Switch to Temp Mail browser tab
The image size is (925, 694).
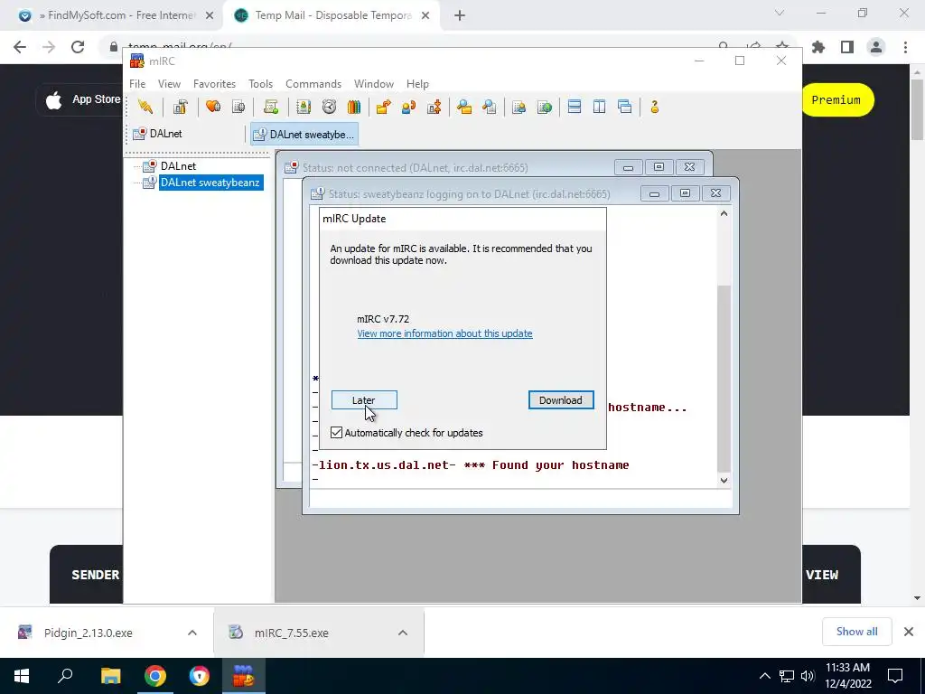pyautogui.click(x=333, y=15)
